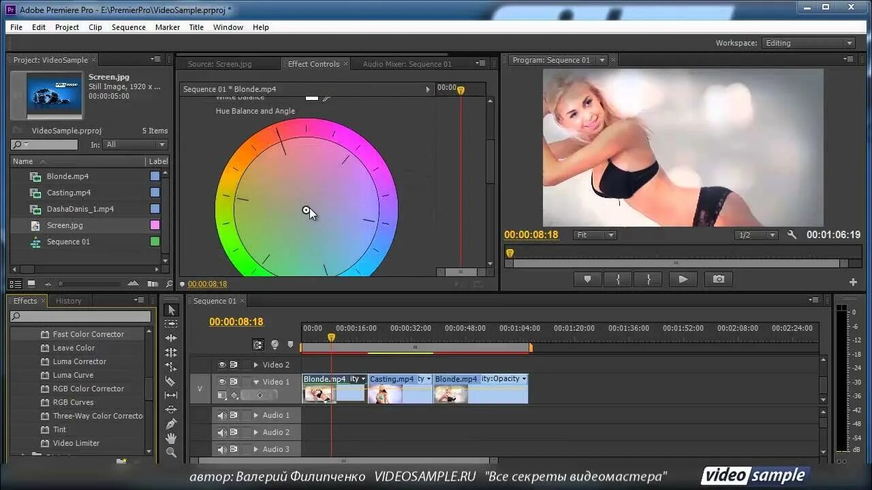Collapse the Video 1 track
Viewport: 872px width, 490px height.
[256, 382]
